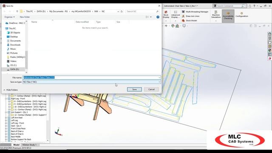Open the address bar history dropdown
The image size is (272, 153).
118,11
